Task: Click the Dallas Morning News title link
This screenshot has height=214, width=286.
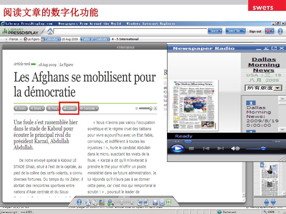Action: click(x=264, y=65)
